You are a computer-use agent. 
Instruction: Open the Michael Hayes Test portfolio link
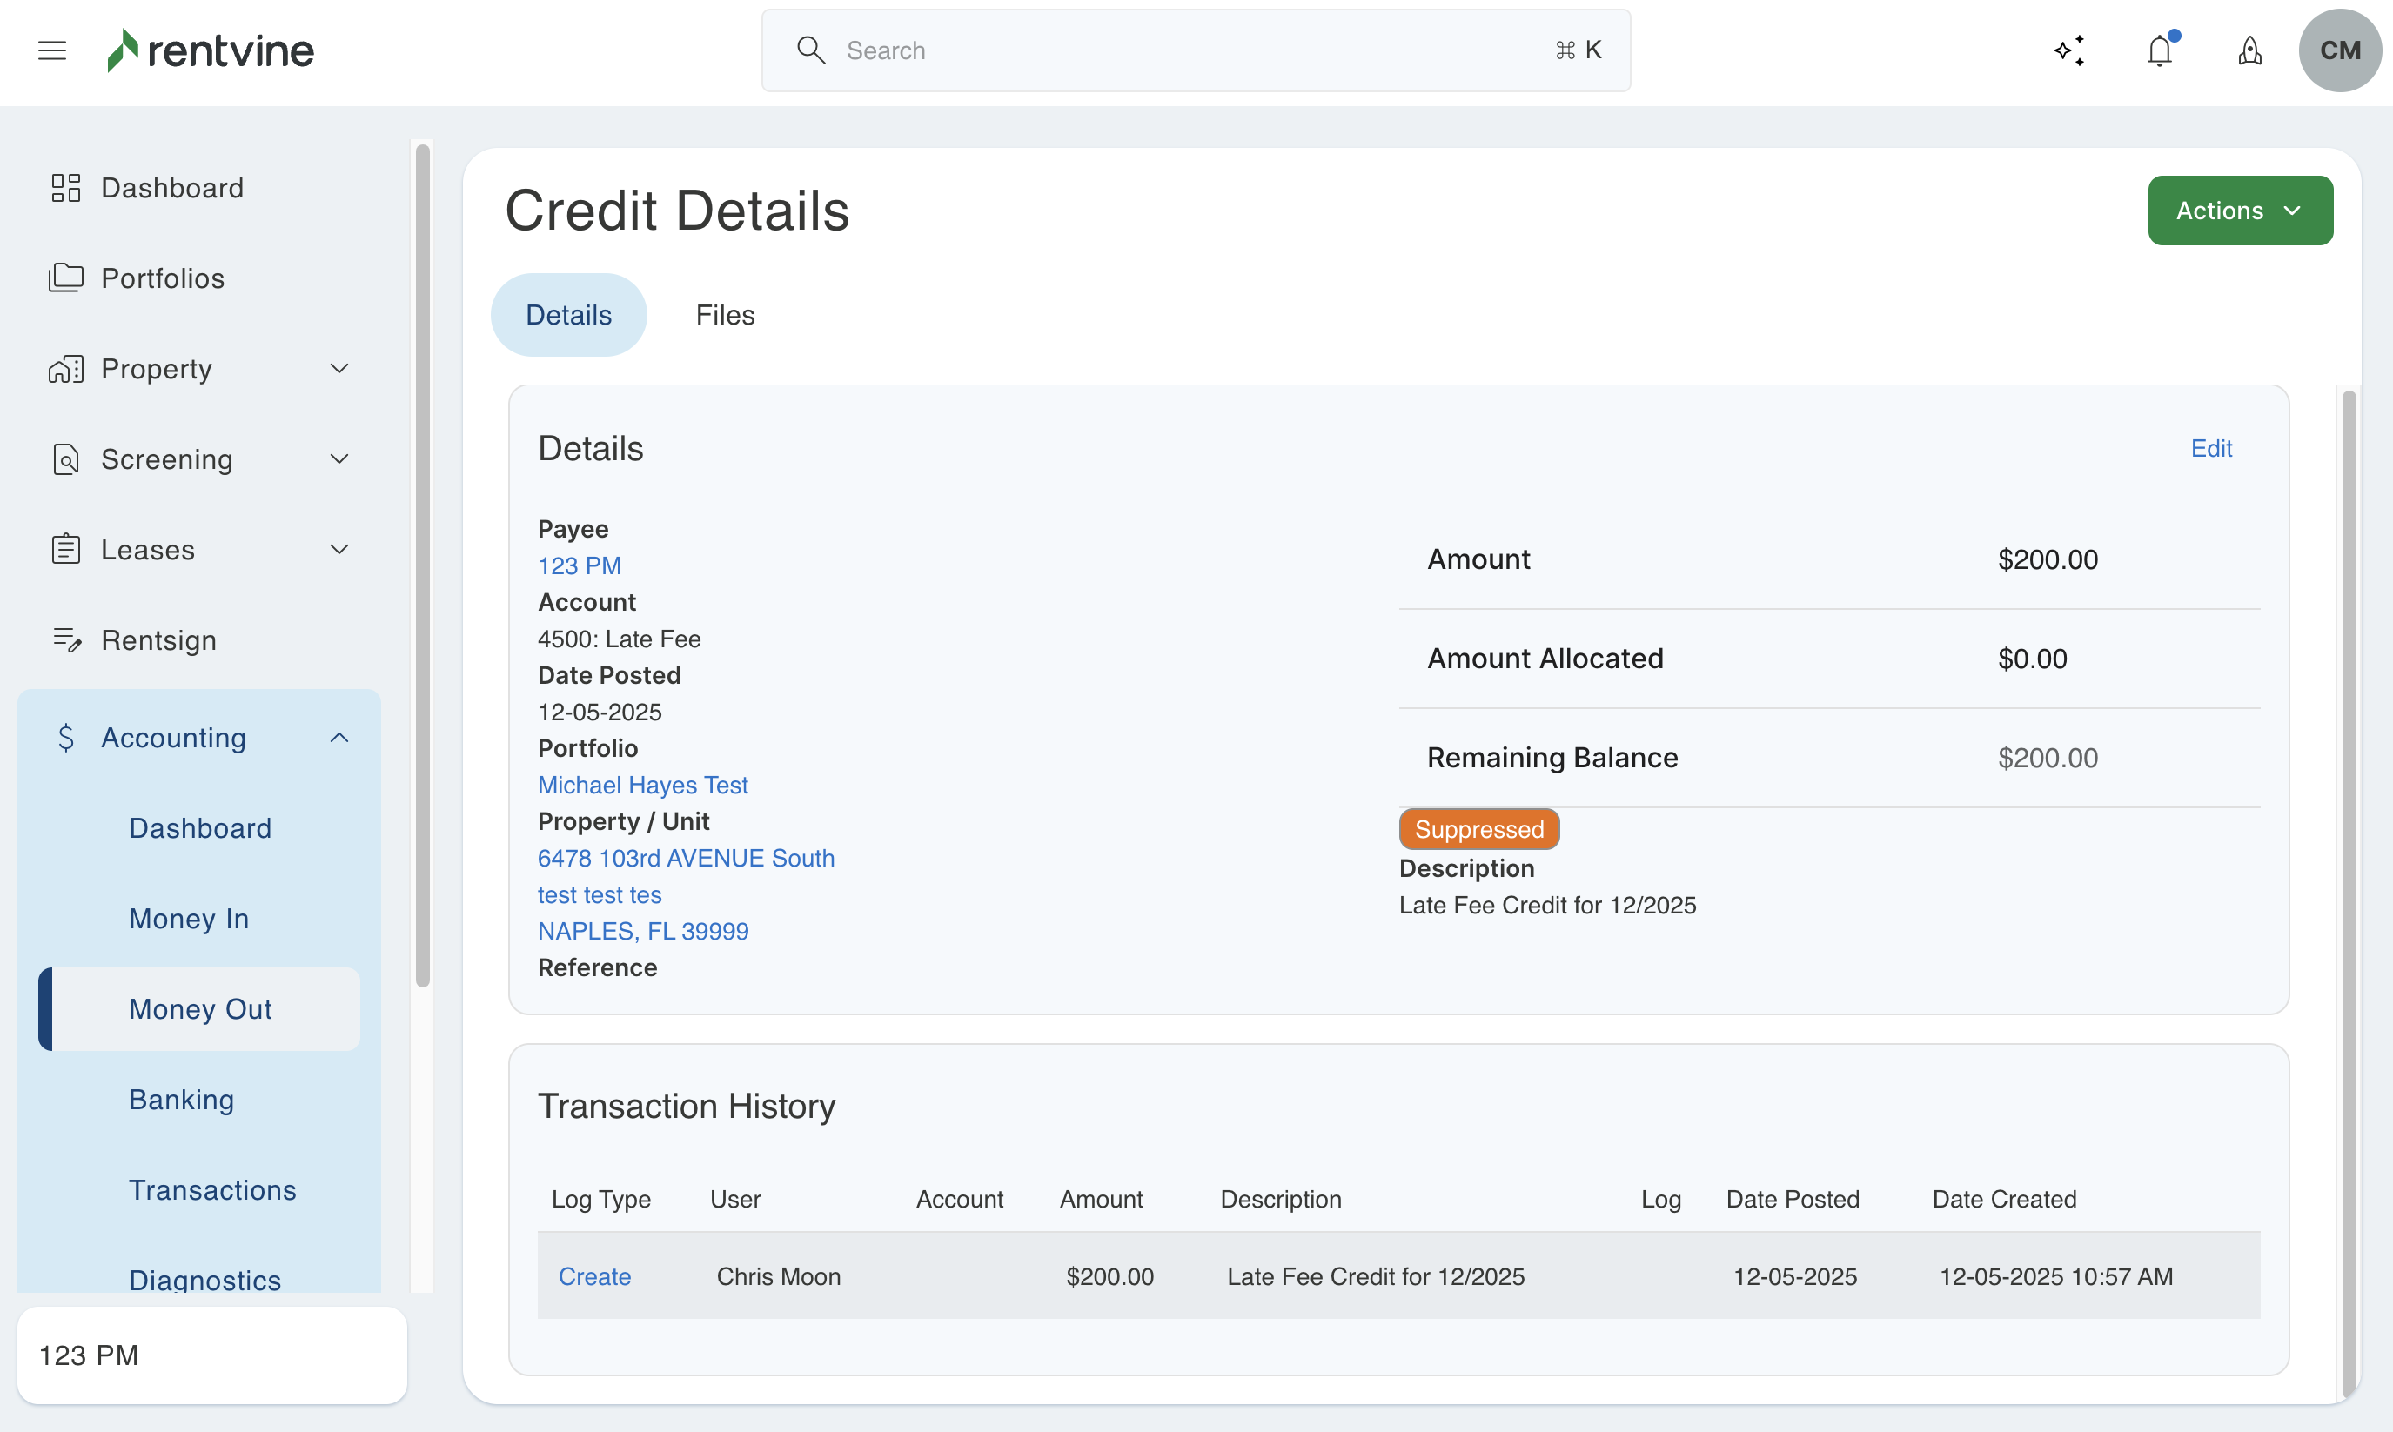643,785
